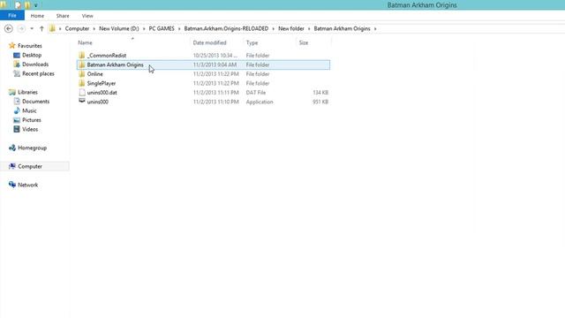Click Computer in the address bar

(x=77, y=28)
